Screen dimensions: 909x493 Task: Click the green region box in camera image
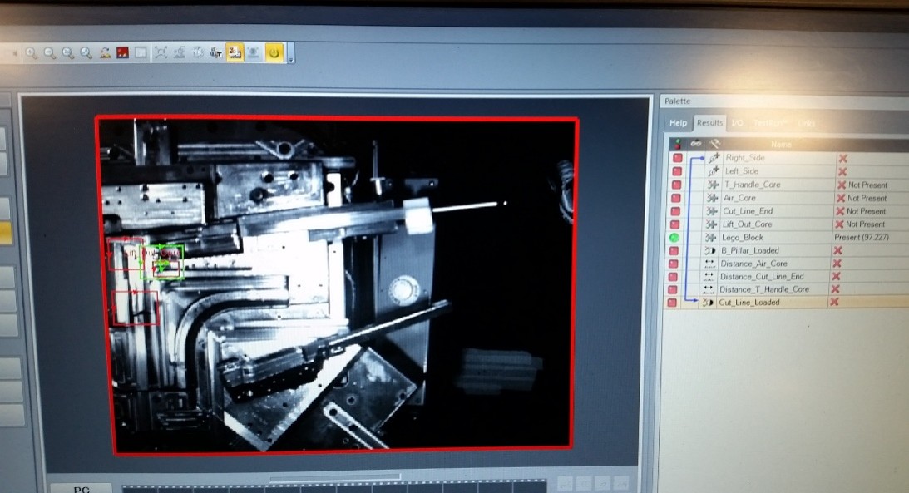[x=163, y=262]
